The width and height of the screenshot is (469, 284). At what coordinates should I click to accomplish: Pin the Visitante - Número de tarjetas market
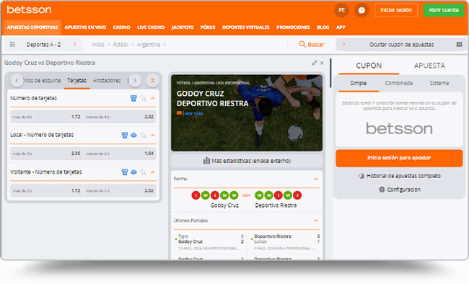pyautogui.click(x=144, y=172)
